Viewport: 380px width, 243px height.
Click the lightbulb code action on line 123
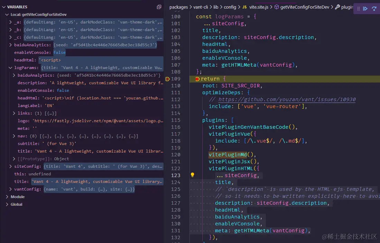(x=193, y=175)
